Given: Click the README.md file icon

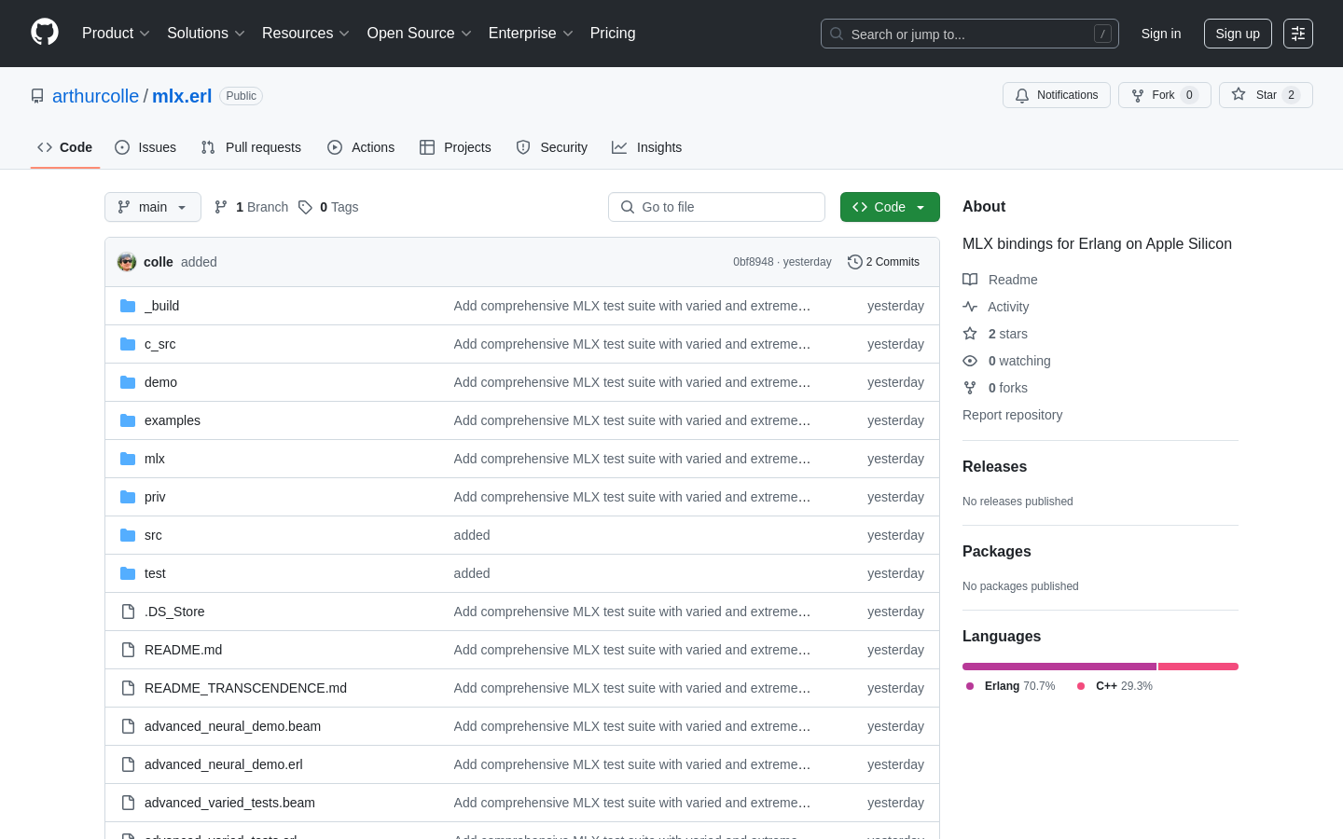Looking at the screenshot, I should pos(128,650).
